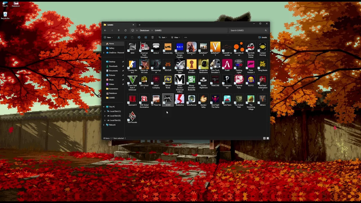This screenshot has width=361, height=203.
Task: Select the Counter-Strike 2 shortcut
Action: 132,67
